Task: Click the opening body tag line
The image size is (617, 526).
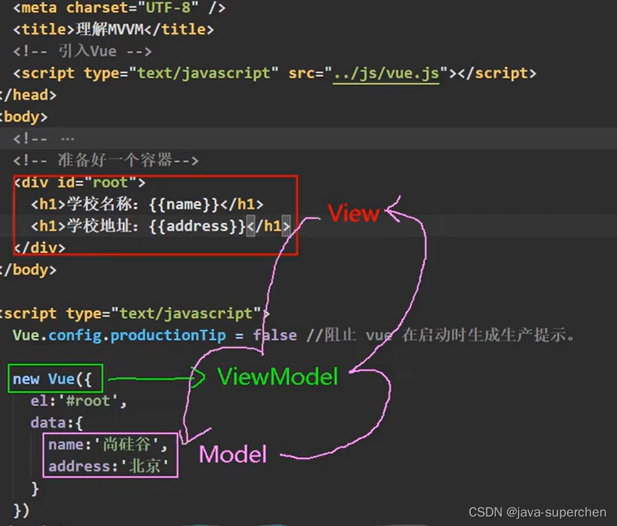Action: (x=24, y=117)
